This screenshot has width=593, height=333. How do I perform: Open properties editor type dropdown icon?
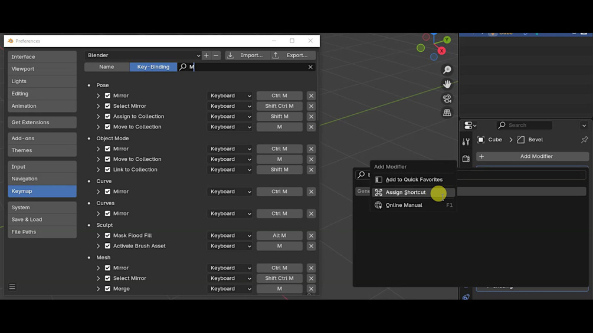pos(470,126)
